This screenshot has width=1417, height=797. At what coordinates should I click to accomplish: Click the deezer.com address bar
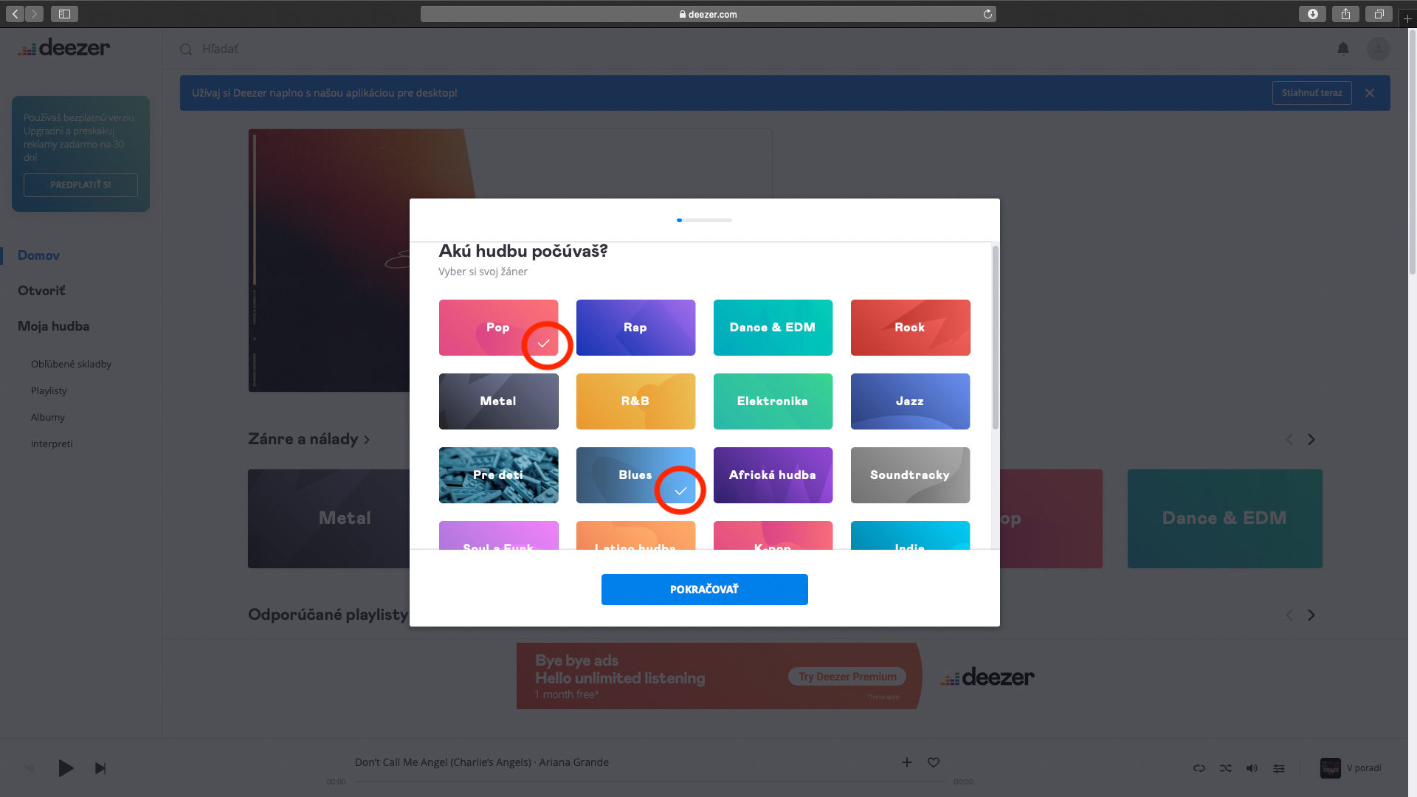click(708, 14)
